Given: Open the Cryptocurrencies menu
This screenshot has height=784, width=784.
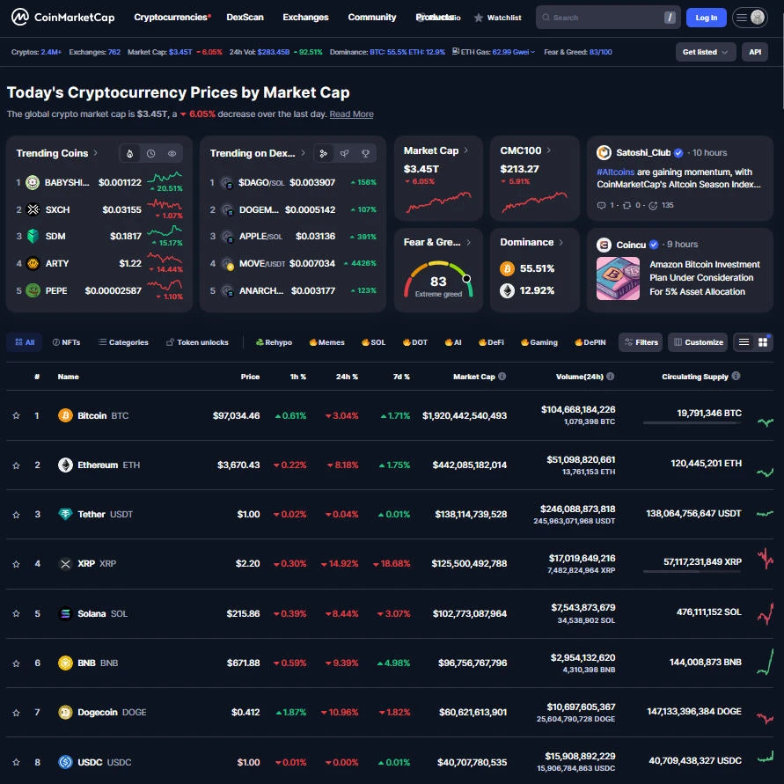Looking at the screenshot, I should (172, 17).
